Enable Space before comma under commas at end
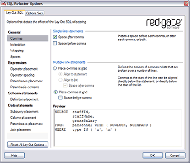 (61, 98)
